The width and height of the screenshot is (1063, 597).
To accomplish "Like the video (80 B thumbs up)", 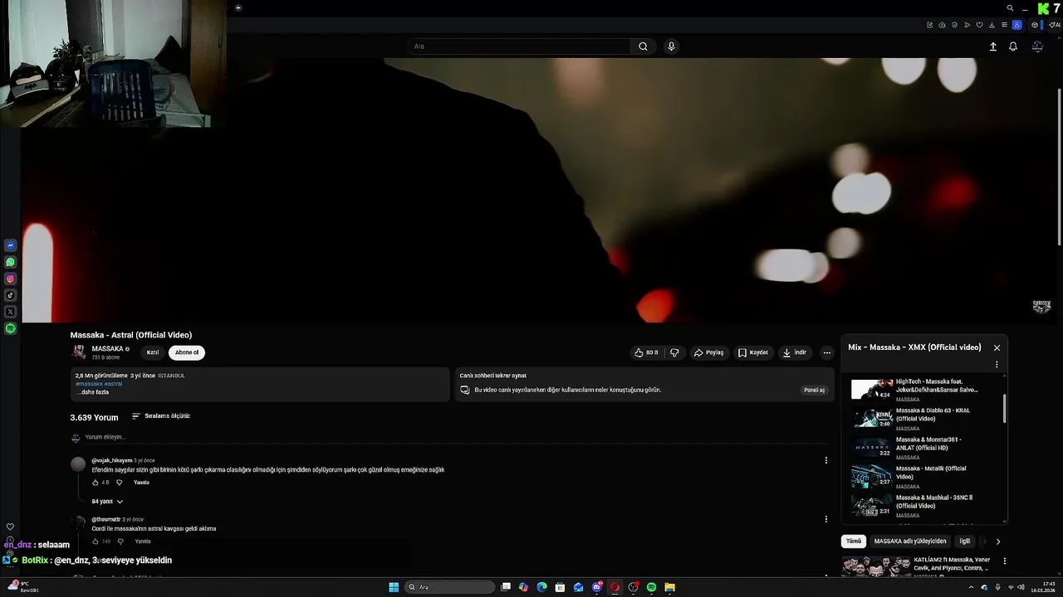I will point(646,352).
